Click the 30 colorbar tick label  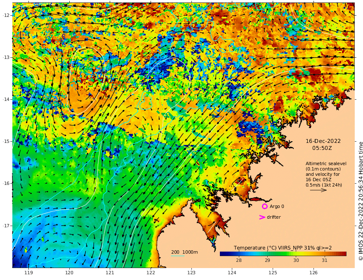click(x=296, y=260)
